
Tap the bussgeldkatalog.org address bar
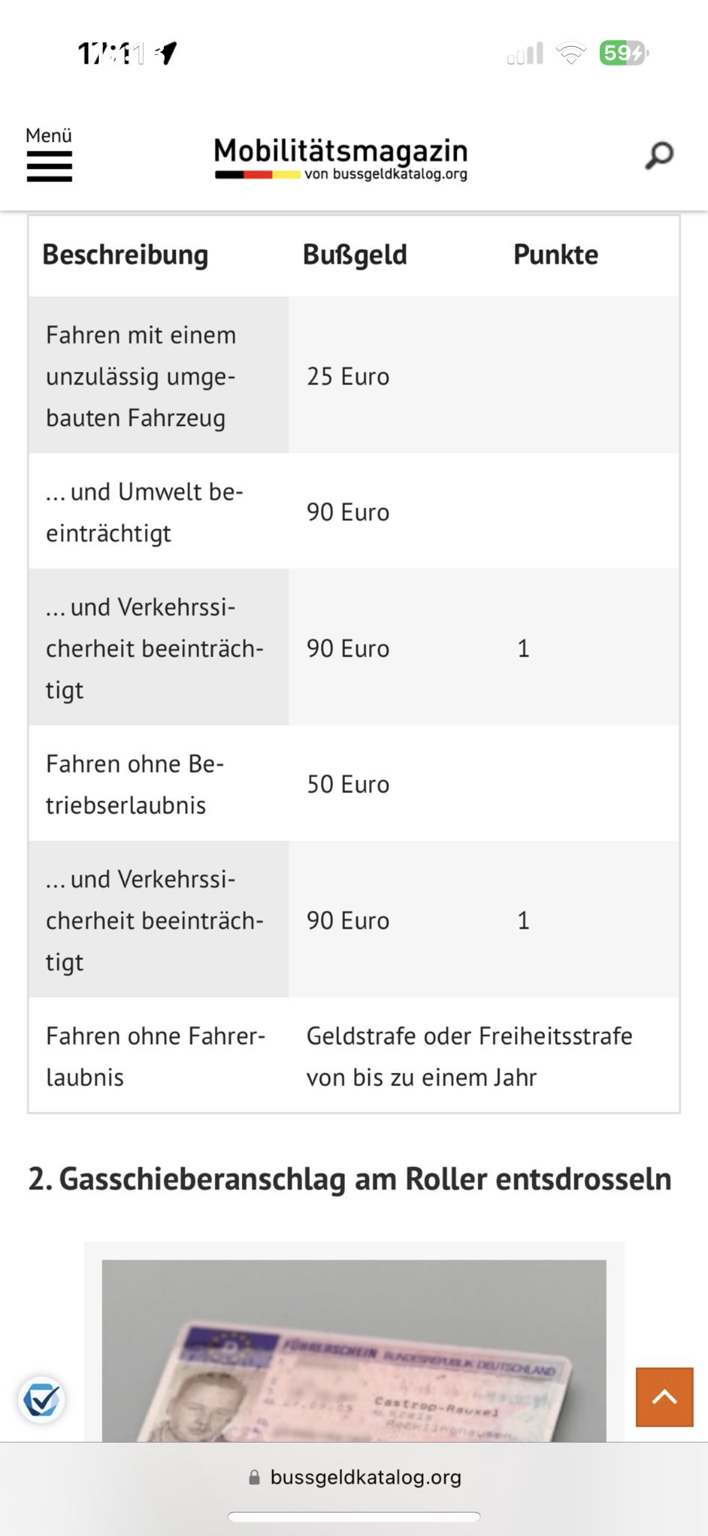365,1477
